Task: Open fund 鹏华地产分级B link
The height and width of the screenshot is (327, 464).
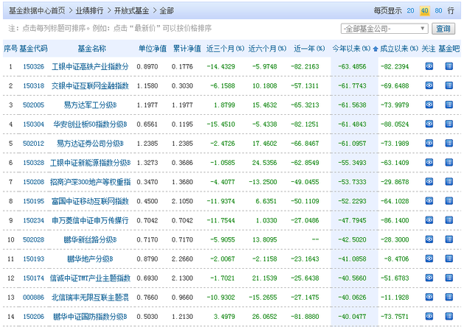Action: [90, 259]
